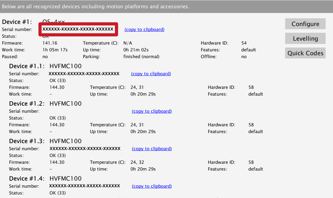Viewport: 333px width, 198px height.
Task: Click Device #1 firmware value 141.16
Action: [x=50, y=43]
